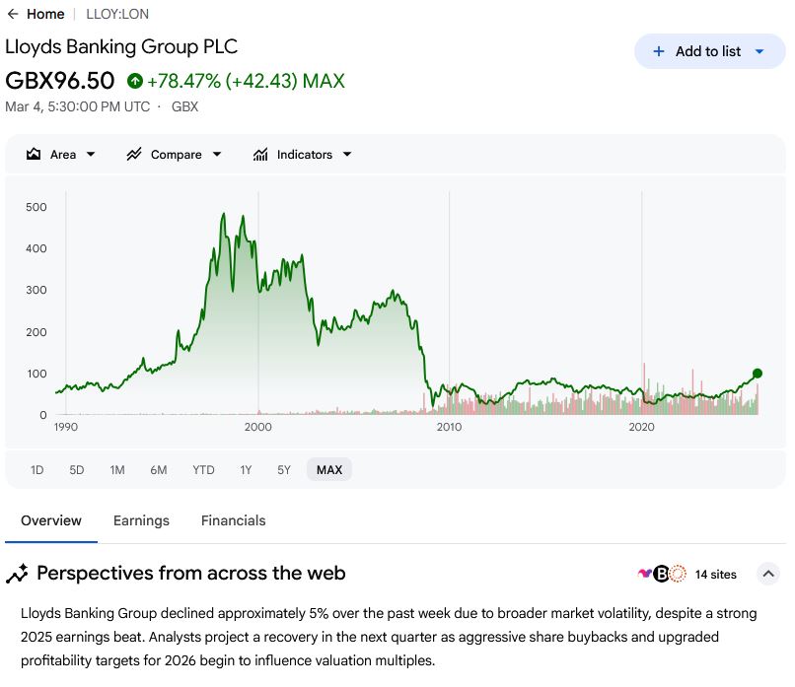Image resolution: width=795 pixels, height=687 pixels.
Task: Click the Perspectives sparkle trend icon
Action: pyautogui.click(x=17, y=574)
